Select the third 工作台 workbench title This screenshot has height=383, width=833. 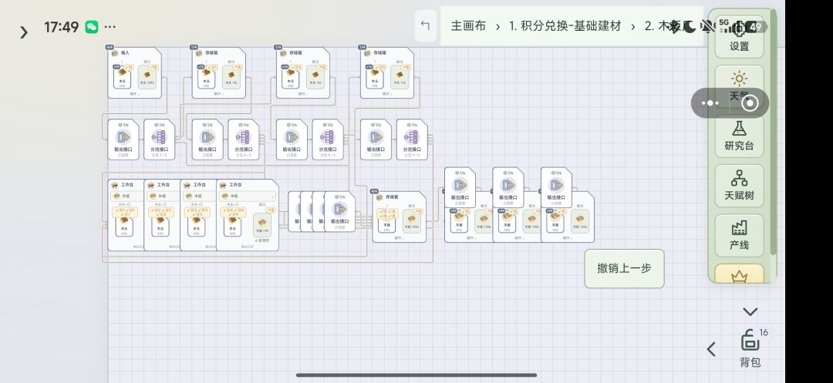click(200, 185)
